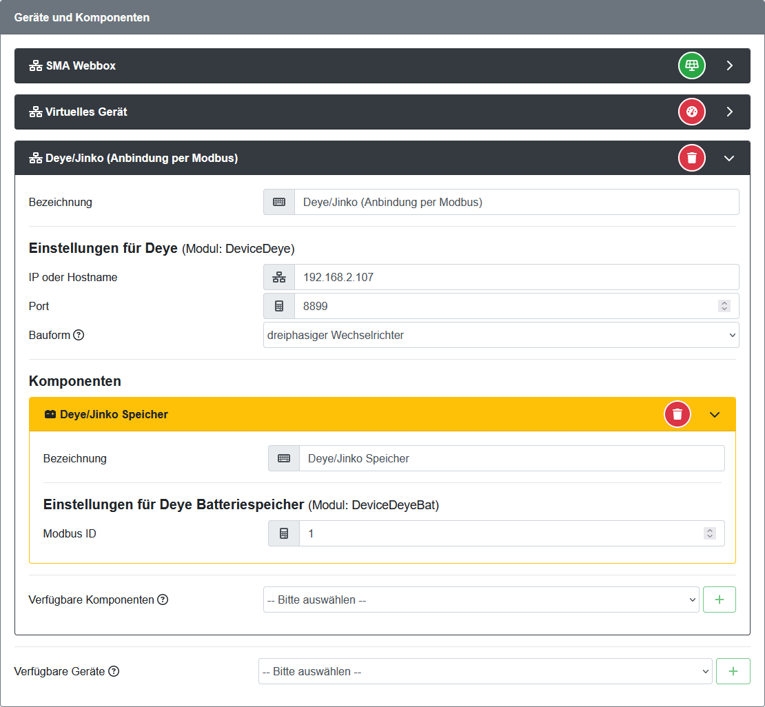Screen dimensions: 765x707
Task: Click the Modbus ID label
Action: point(70,533)
